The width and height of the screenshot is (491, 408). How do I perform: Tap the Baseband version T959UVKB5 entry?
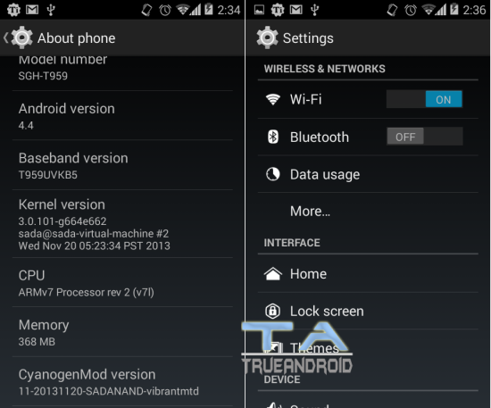click(122, 165)
